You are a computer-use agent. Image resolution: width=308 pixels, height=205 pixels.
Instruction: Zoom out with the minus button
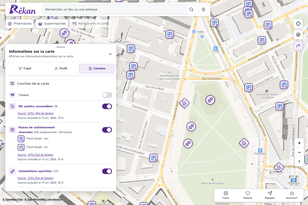point(299,152)
